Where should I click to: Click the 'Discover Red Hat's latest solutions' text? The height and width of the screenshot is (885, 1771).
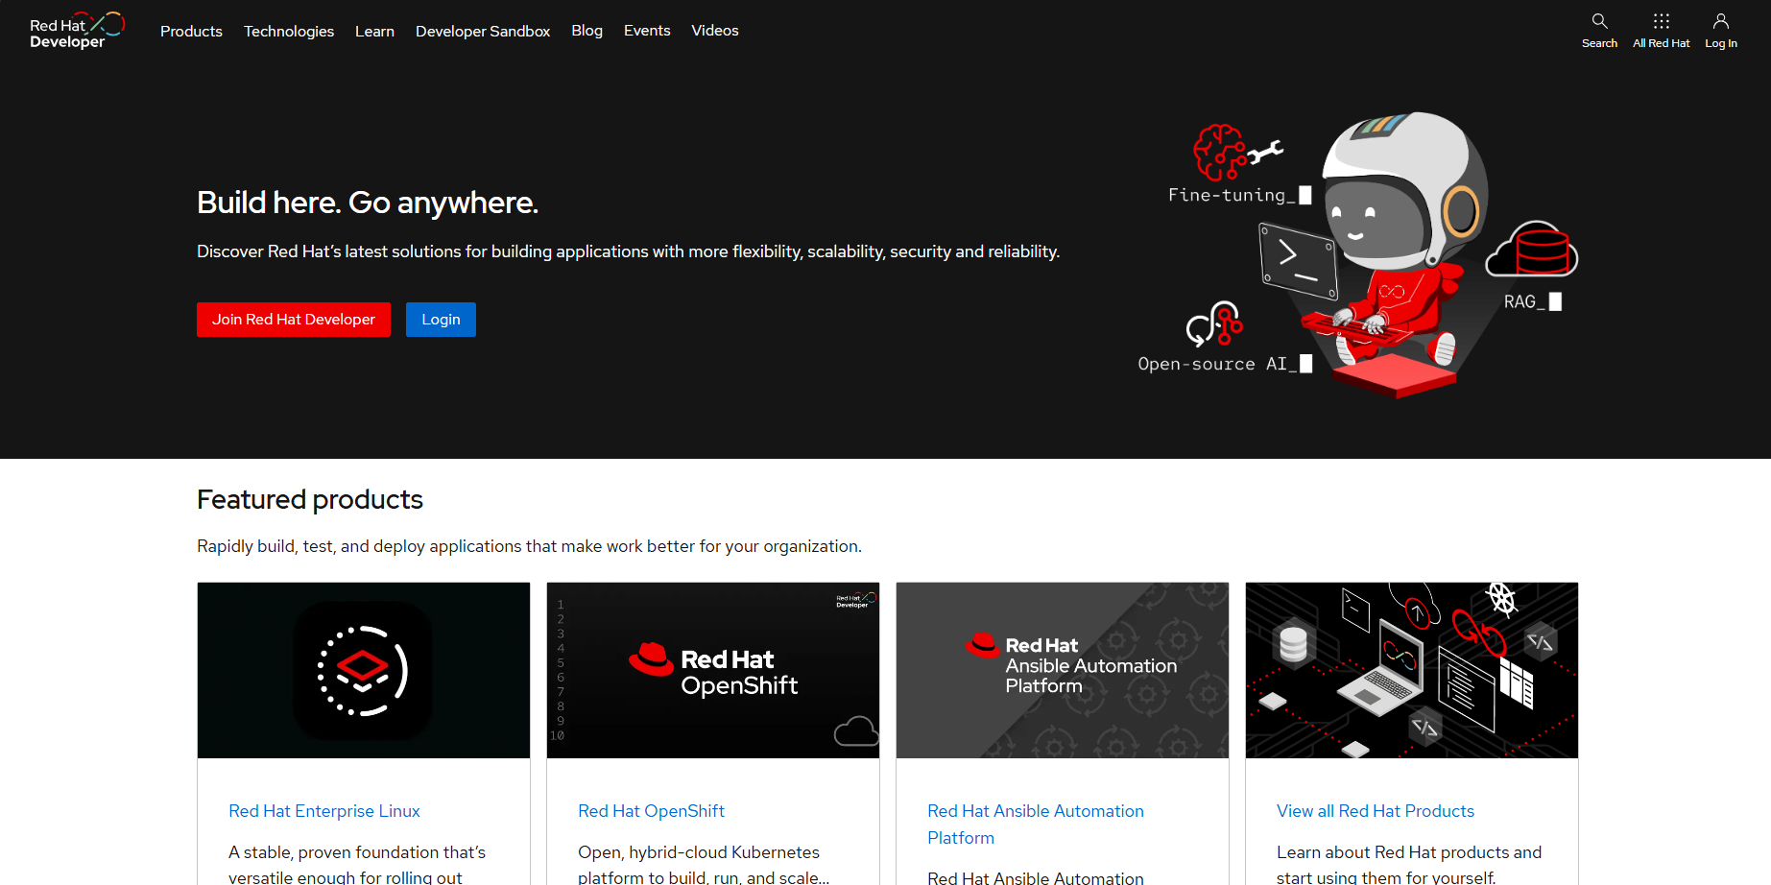[628, 251]
